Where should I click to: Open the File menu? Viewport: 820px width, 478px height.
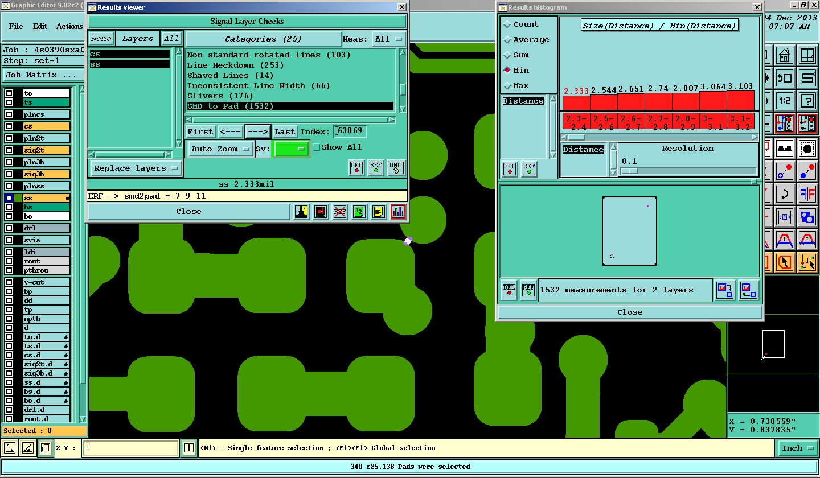pyautogui.click(x=16, y=27)
